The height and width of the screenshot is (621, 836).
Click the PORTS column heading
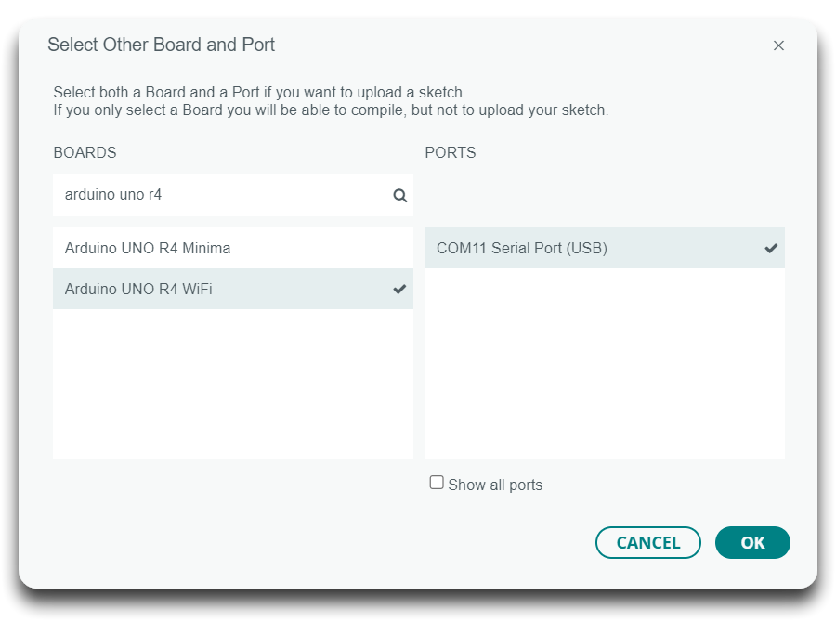[450, 153]
